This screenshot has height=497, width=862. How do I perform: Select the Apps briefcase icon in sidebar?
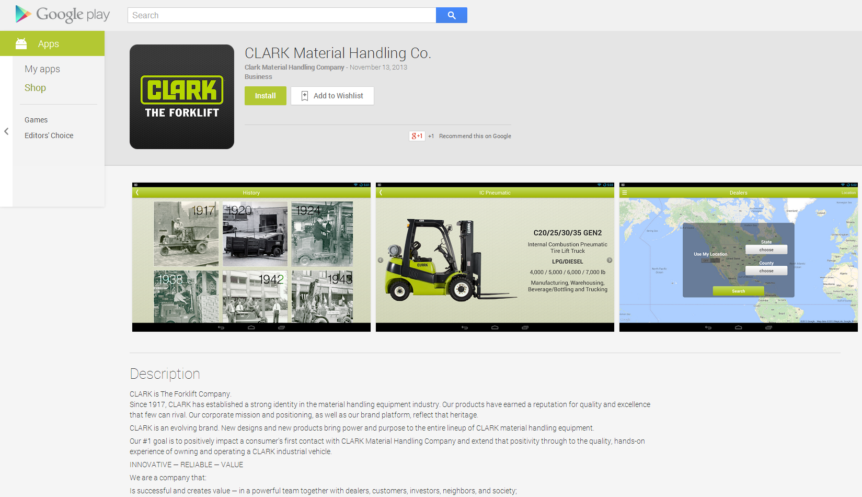point(21,43)
